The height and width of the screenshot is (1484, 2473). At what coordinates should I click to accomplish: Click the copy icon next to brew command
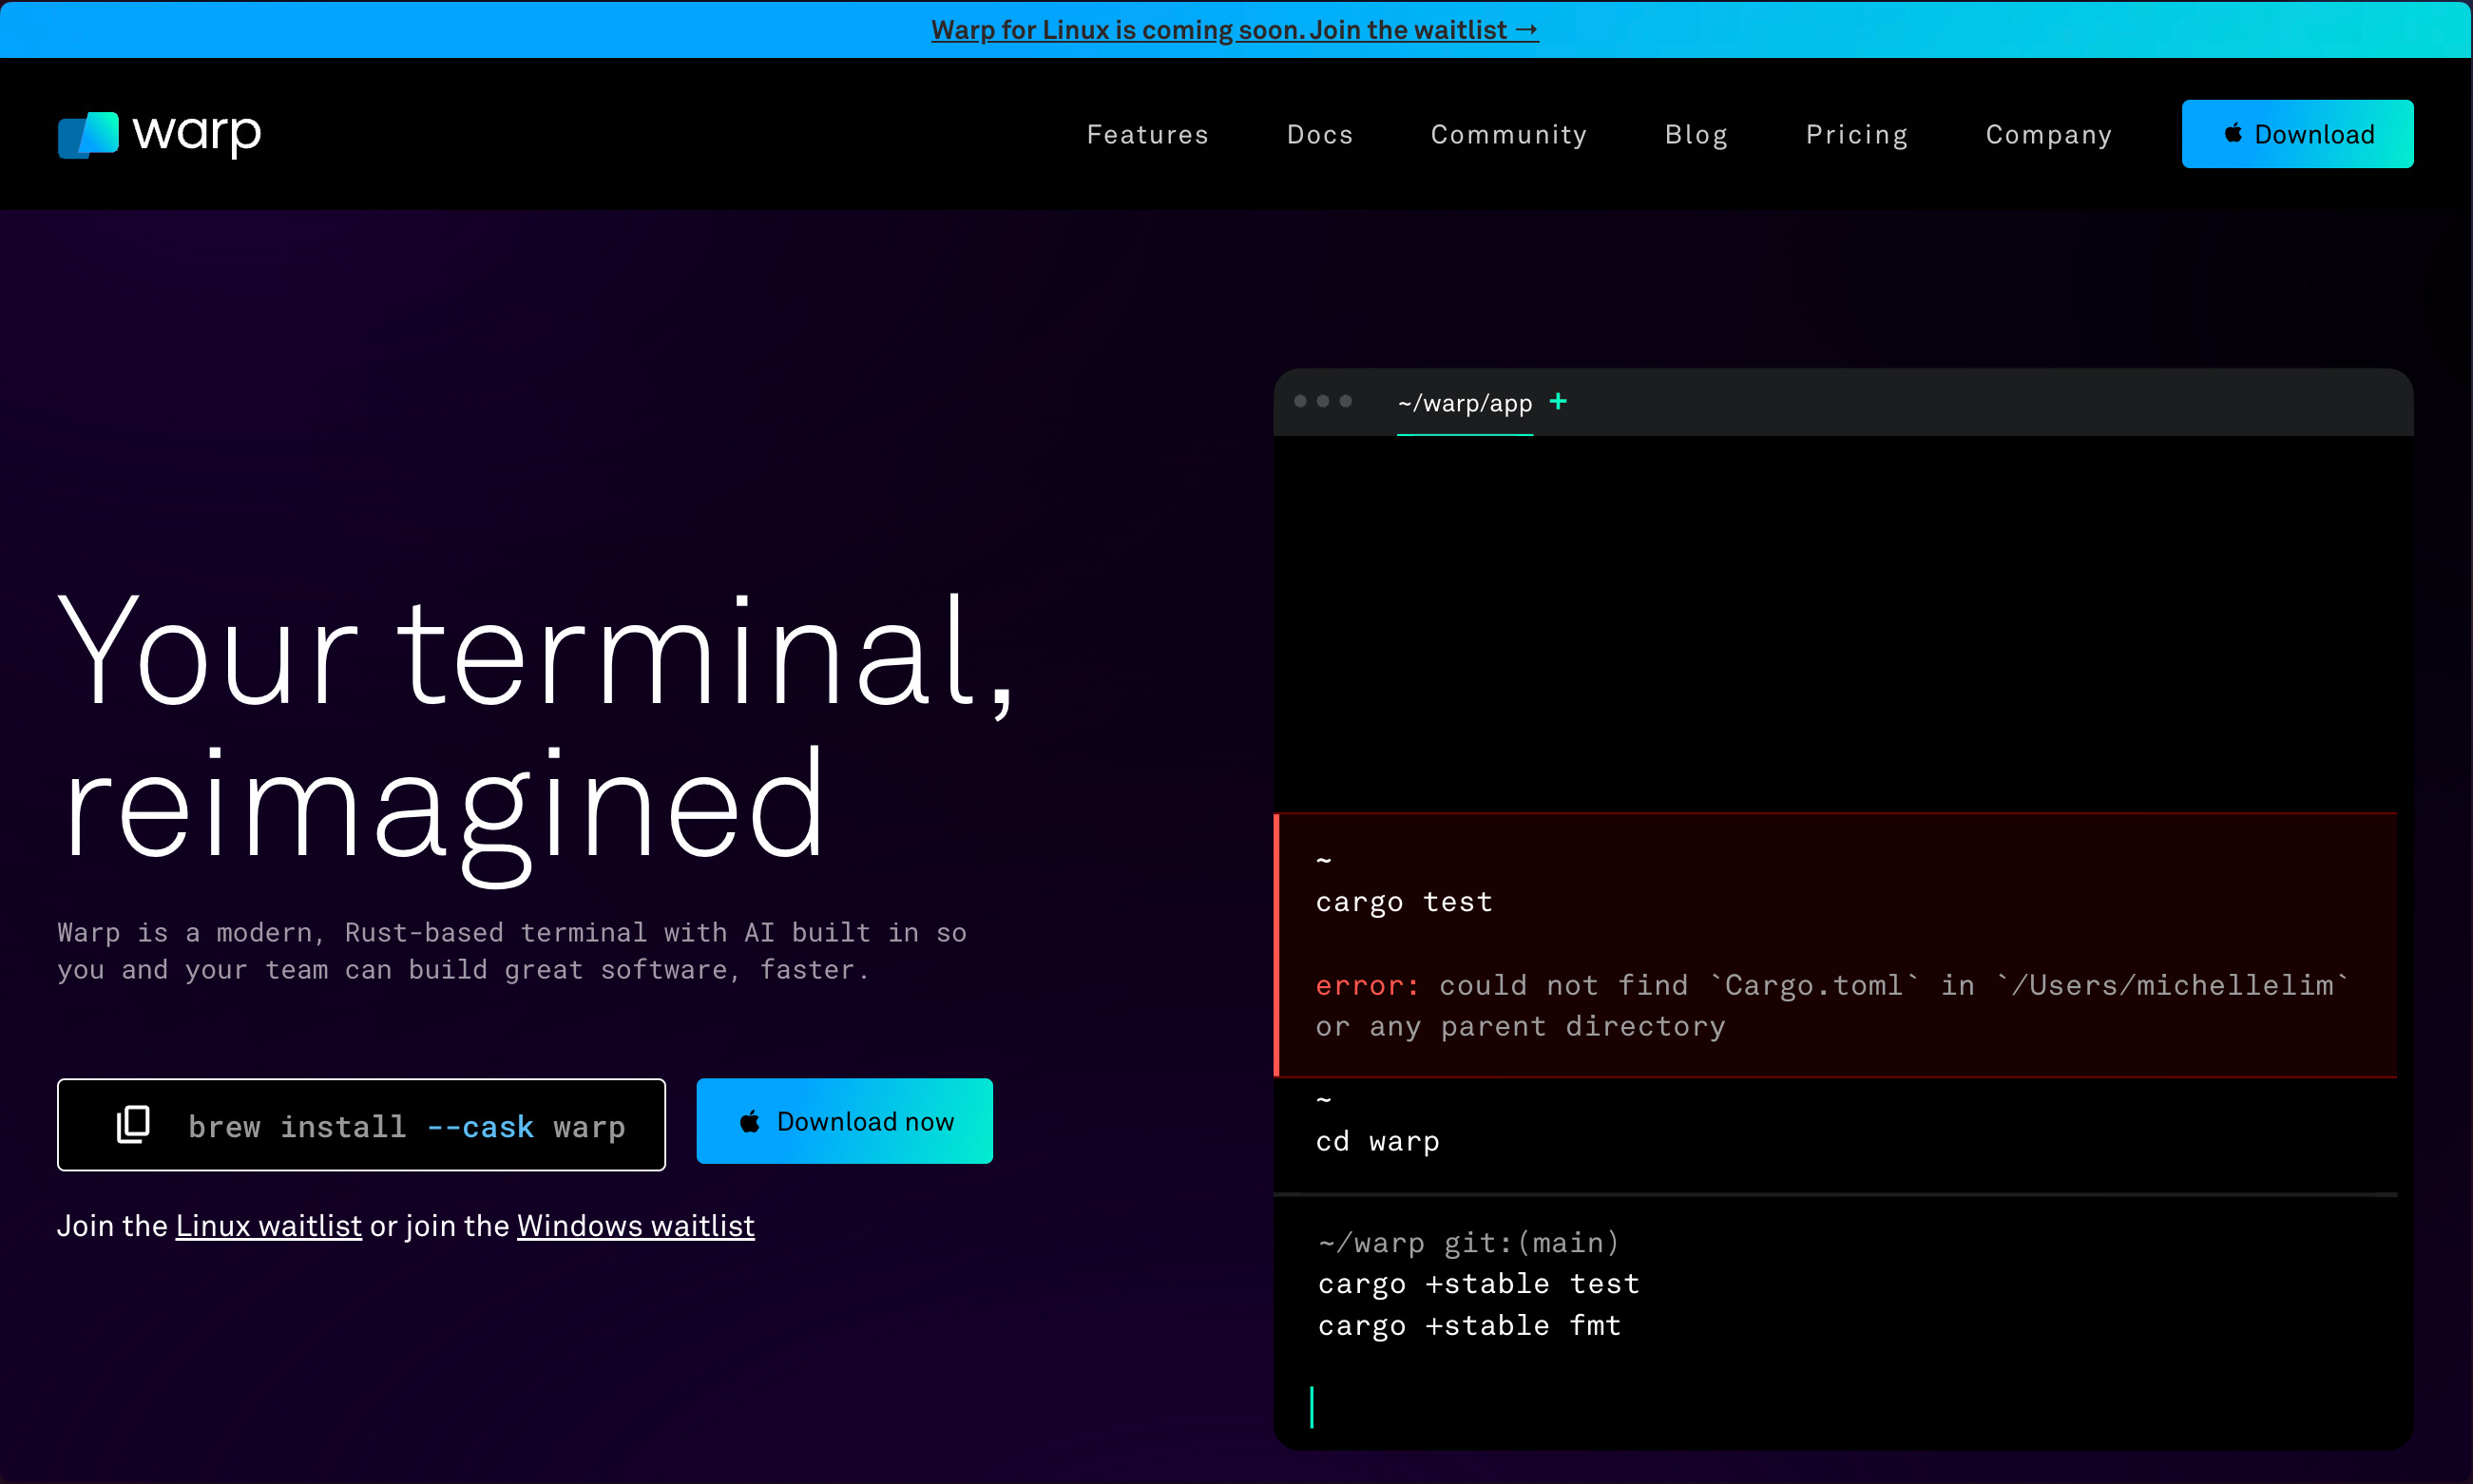(133, 1124)
